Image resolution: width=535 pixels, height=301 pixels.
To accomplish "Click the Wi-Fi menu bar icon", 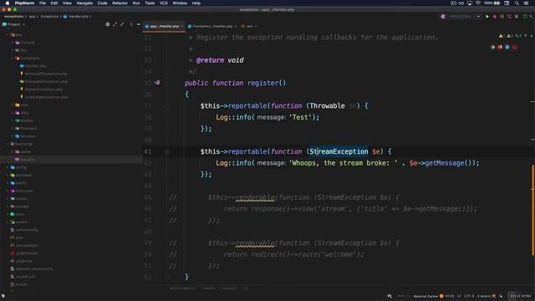I will (478, 3).
